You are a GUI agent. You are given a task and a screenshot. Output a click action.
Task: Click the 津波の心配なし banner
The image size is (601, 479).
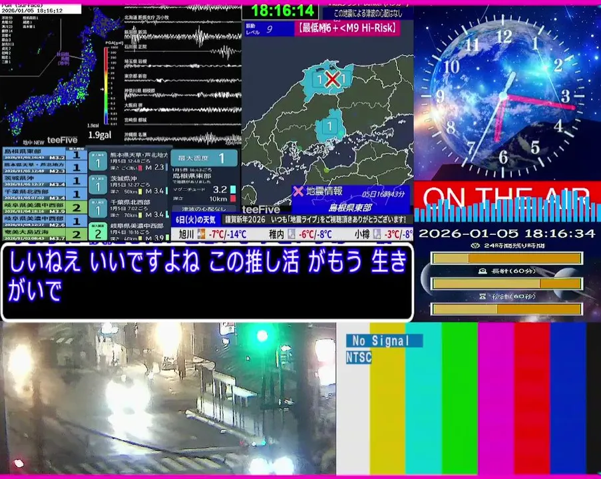point(204,209)
